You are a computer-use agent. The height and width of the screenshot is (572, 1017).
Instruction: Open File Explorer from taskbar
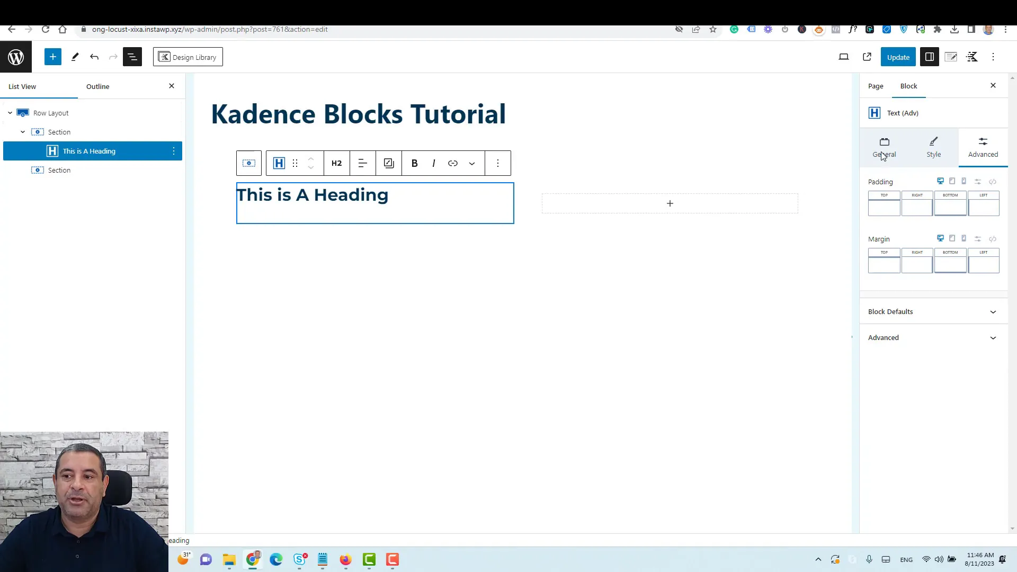(x=229, y=559)
